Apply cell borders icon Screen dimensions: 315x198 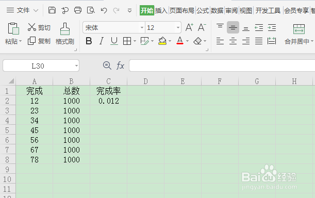(x=127, y=41)
